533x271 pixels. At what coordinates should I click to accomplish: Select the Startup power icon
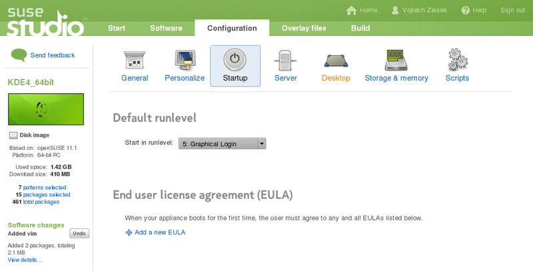(235, 60)
